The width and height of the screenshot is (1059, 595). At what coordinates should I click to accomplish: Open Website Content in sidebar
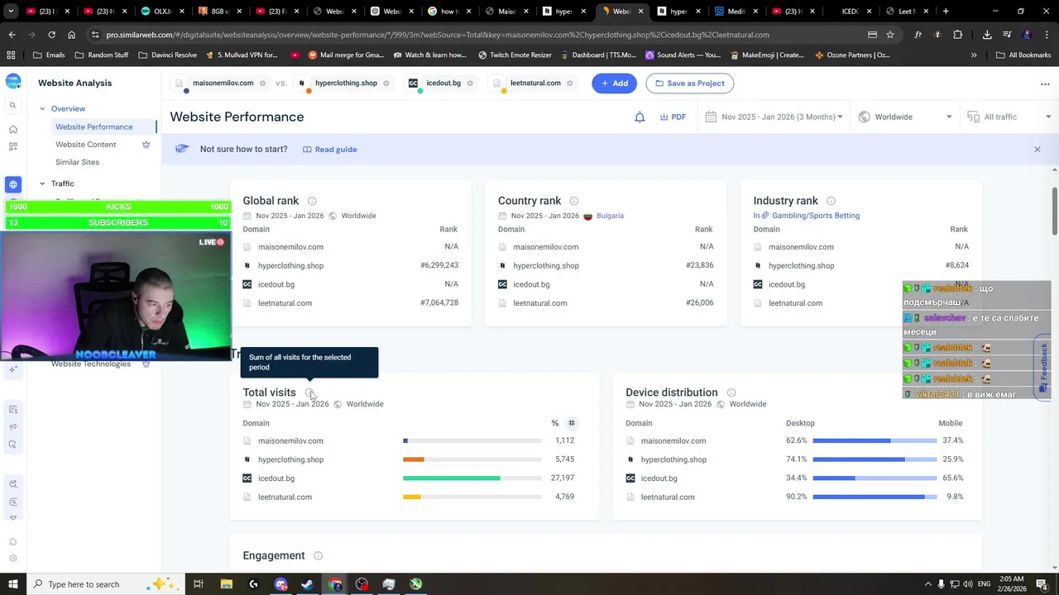(86, 145)
